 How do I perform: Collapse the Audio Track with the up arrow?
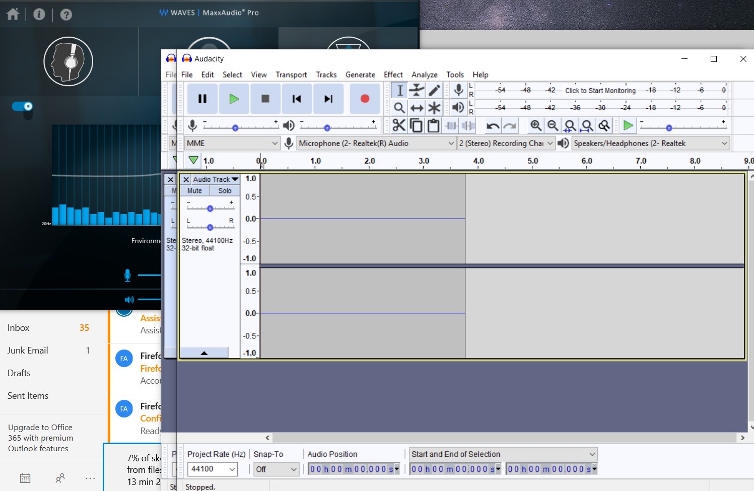pyautogui.click(x=204, y=353)
